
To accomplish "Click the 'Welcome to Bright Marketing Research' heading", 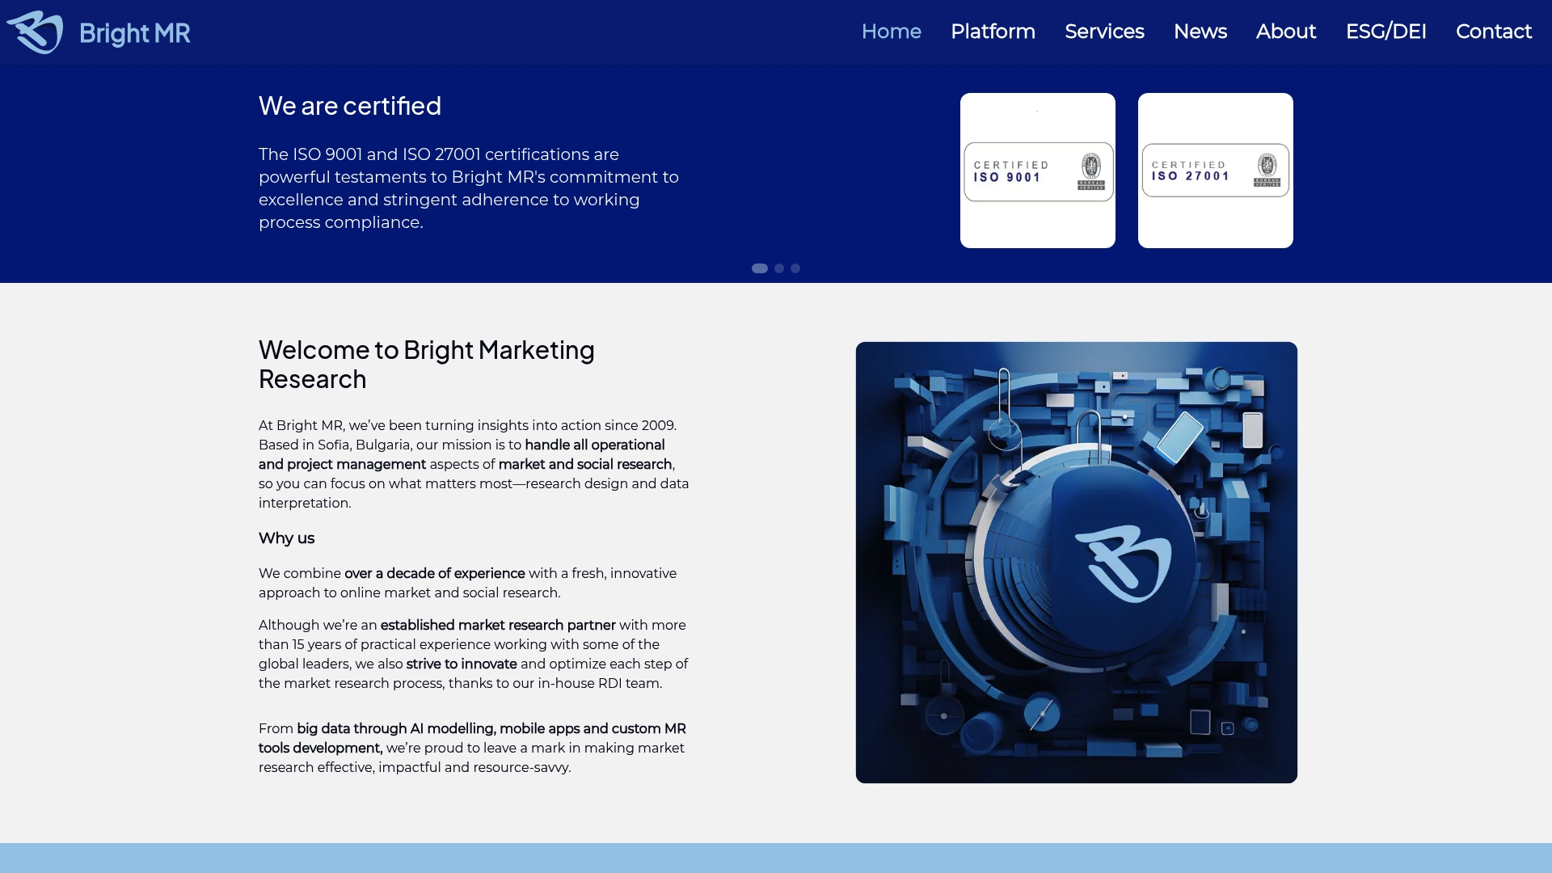I will pyautogui.click(x=427, y=365).
